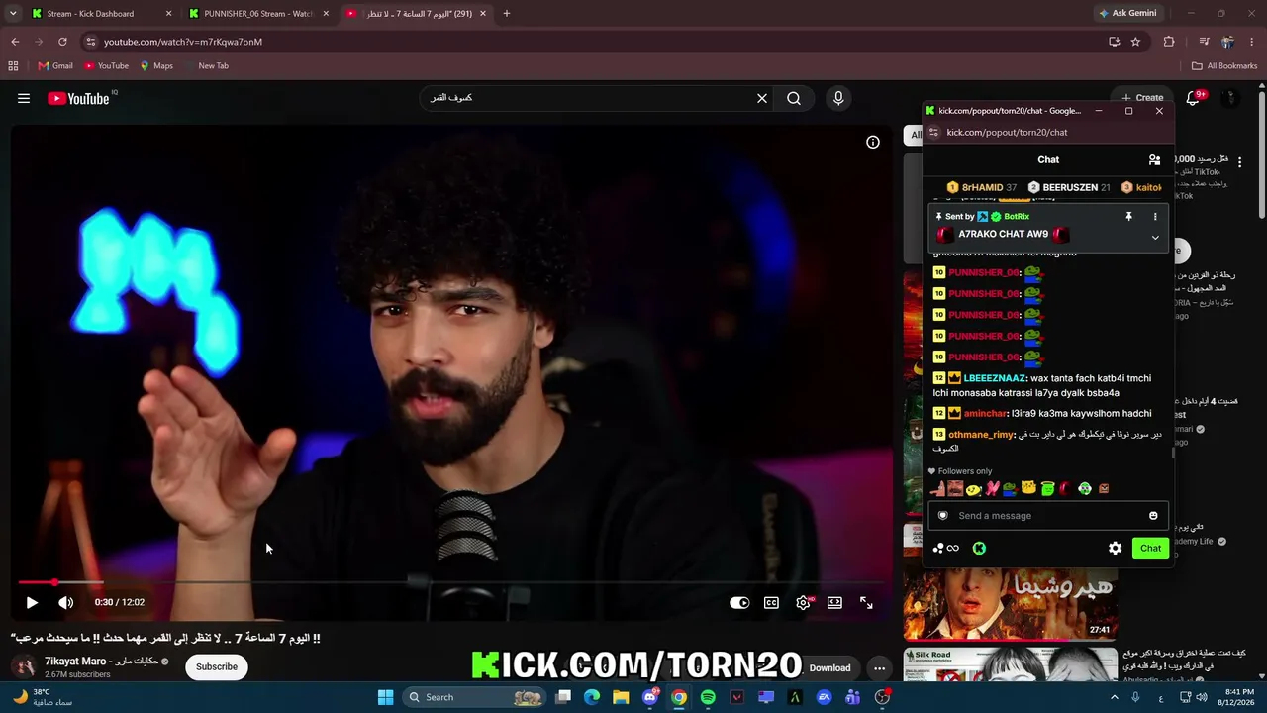Close the Stream - Kick Dashboard tab
The height and width of the screenshot is (713, 1267).
[168, 14]
